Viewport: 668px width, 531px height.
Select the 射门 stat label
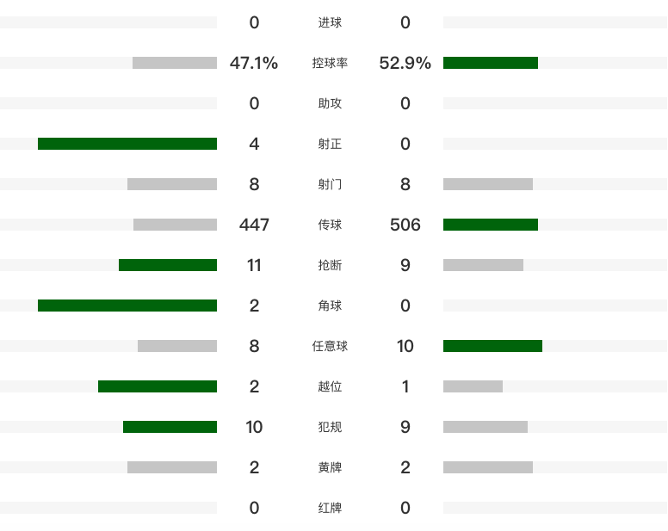point(330,184)
